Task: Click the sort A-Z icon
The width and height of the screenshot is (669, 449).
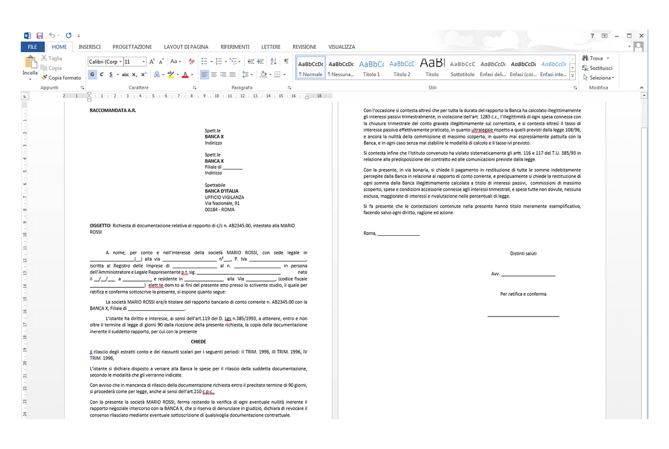Action: (x=274, y=62)
